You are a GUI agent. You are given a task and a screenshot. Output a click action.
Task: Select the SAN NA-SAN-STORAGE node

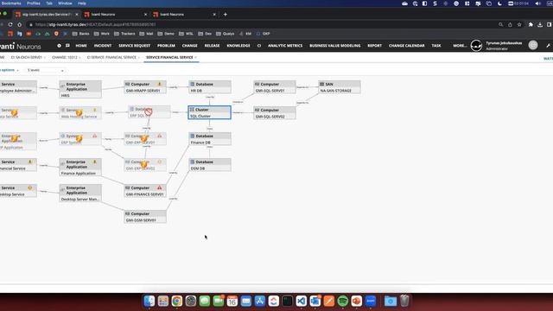click(x=340, y=87)
